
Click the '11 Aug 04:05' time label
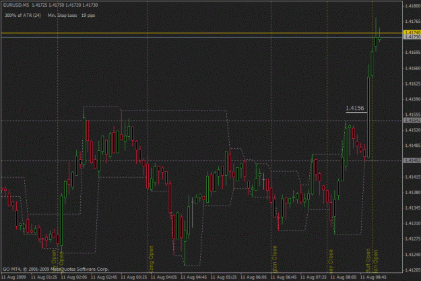[x=164, y=277]
